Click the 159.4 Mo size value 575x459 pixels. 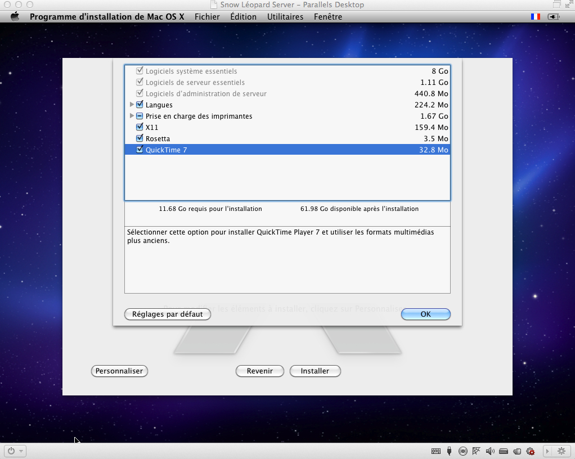click(x=431, y=127)
